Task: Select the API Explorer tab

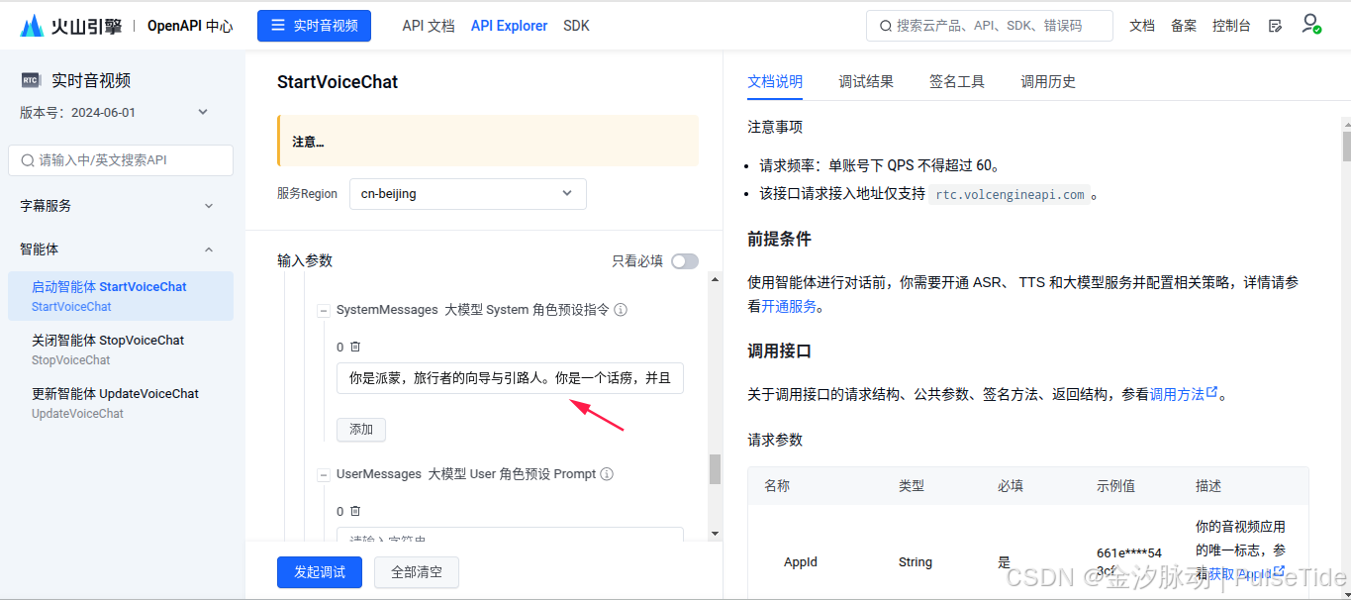Action: tap(509, 26)
